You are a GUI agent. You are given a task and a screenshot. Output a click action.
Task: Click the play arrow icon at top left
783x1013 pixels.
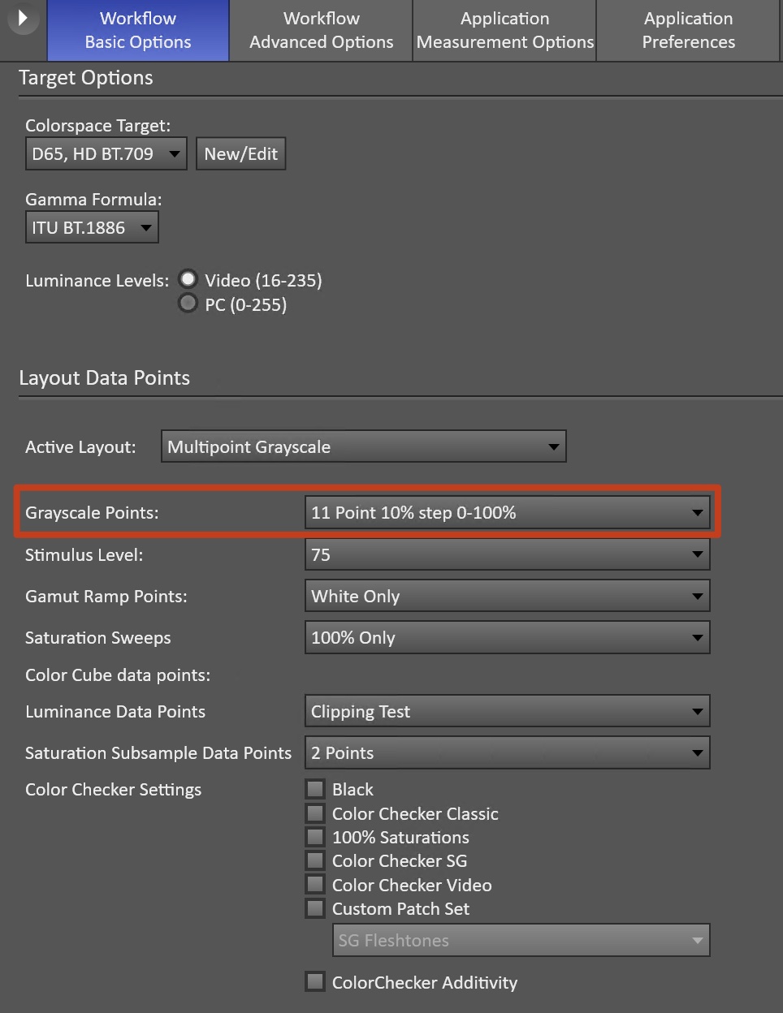coord(23,18)
